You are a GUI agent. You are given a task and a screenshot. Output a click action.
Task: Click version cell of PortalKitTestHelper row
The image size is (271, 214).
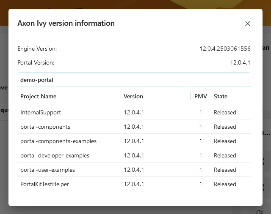(134, 184)
